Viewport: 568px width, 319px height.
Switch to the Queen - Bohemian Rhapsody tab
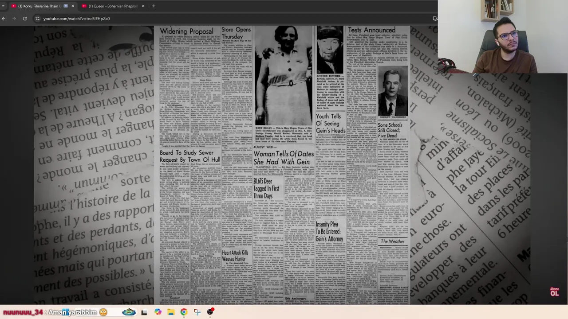[113, 6]
